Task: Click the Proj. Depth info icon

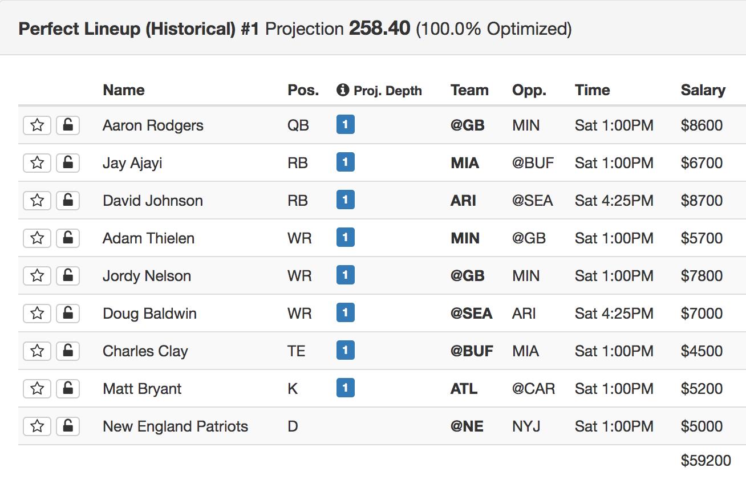Action: tap(342, 90)
